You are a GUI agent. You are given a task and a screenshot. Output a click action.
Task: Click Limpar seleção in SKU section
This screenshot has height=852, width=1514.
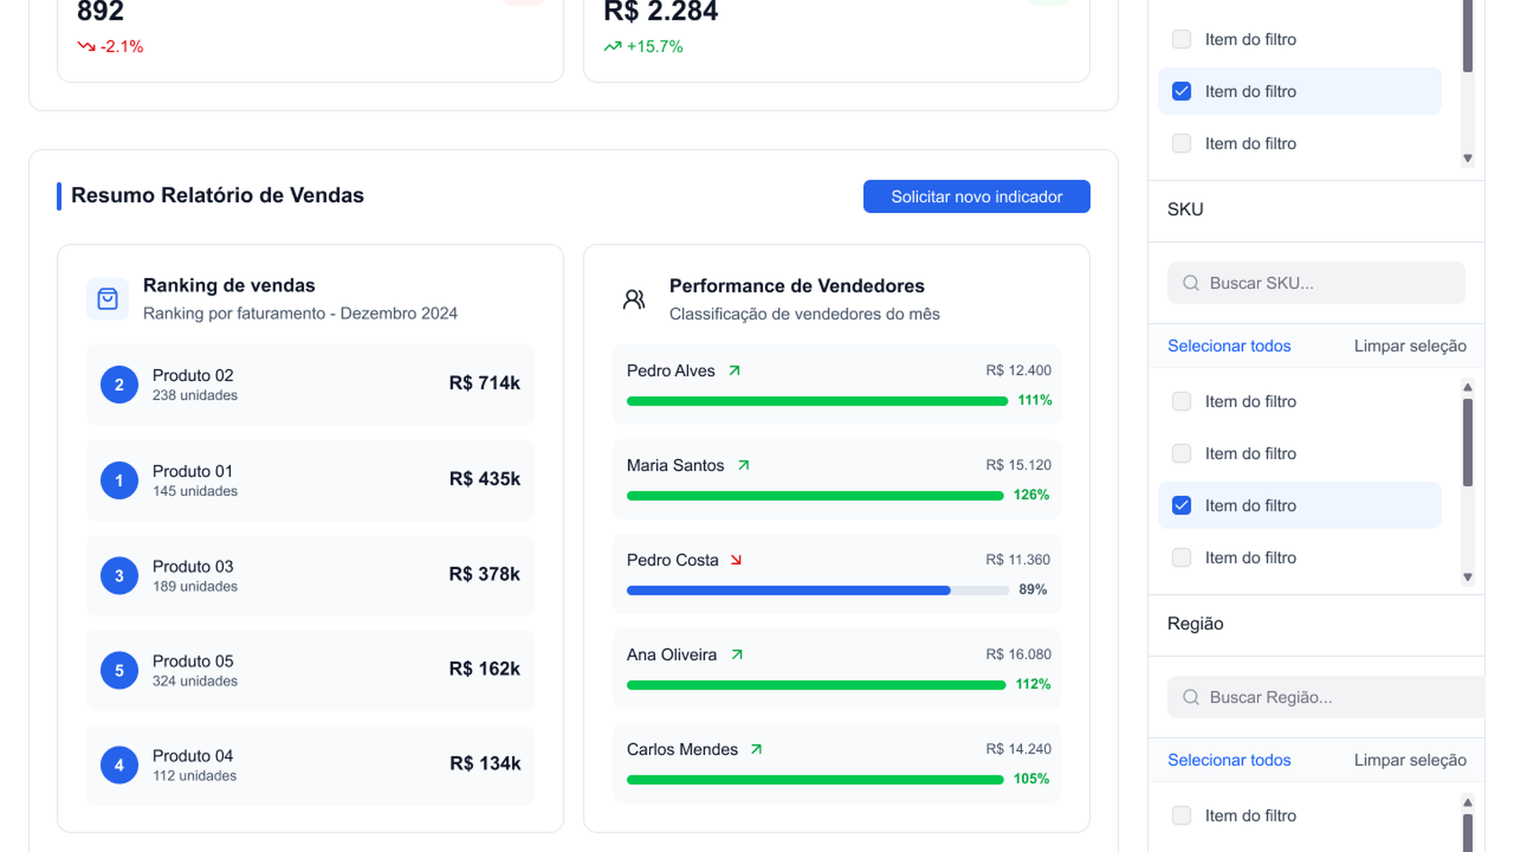1410,346
